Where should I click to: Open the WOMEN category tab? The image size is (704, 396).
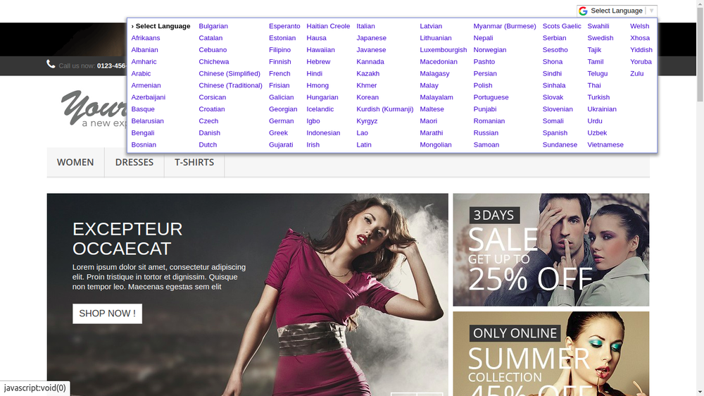(x=75, y=162)
